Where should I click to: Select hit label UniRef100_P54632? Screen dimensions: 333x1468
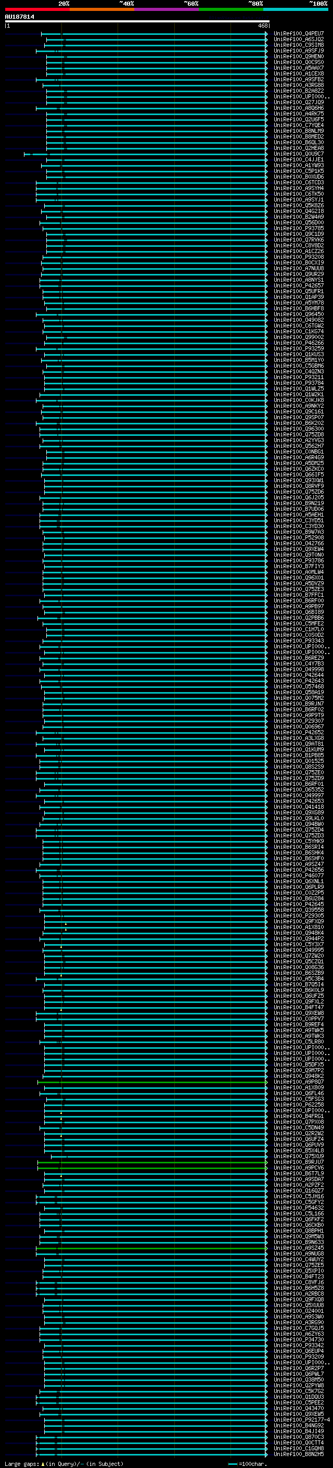click(x=298, y=1208)
